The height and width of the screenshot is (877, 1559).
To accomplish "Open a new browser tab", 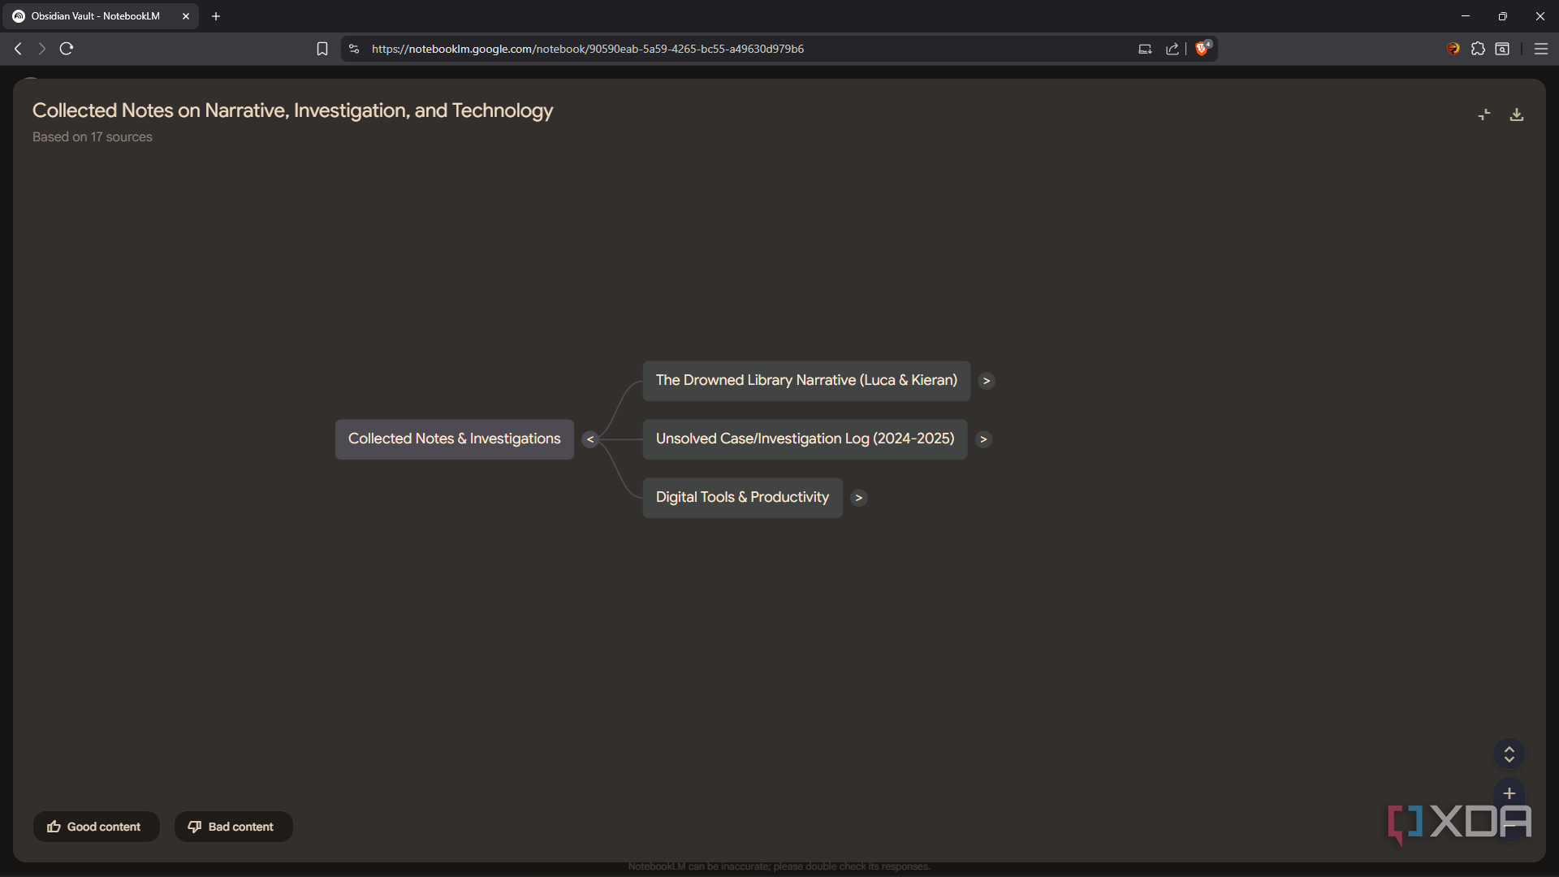I will point(216,16).
